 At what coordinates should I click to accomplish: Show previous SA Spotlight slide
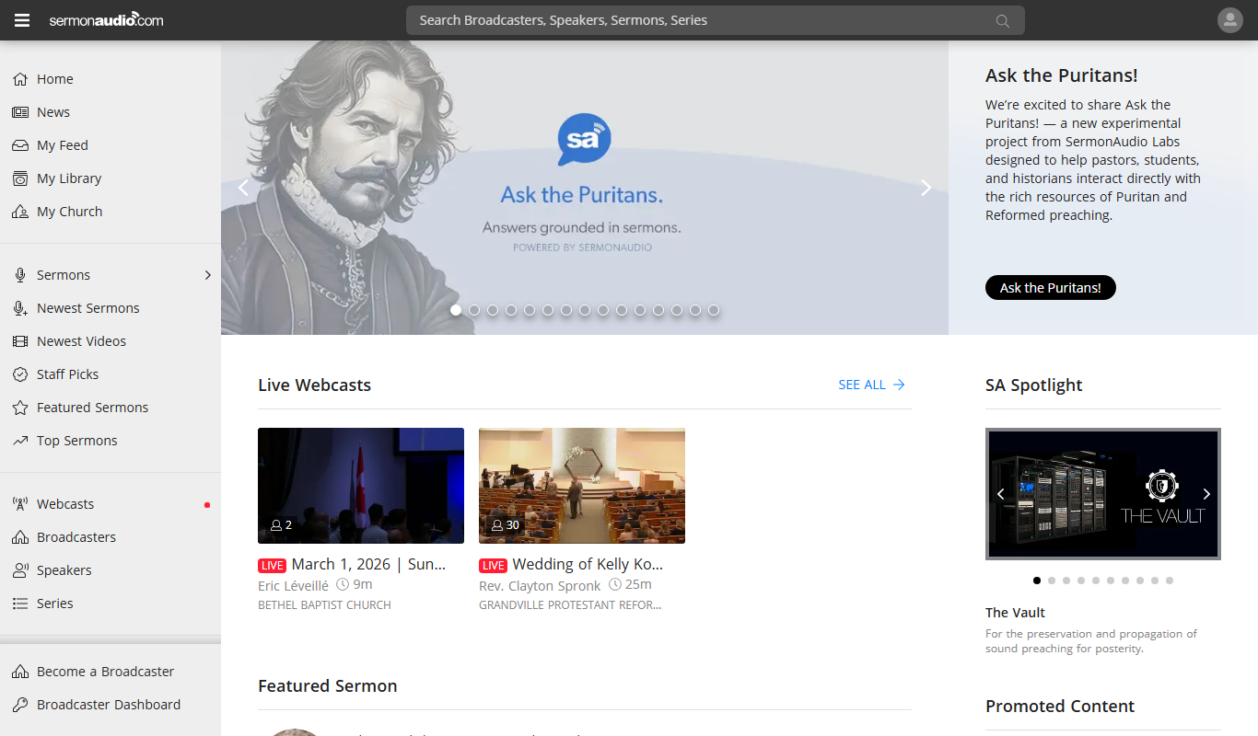click(1001, 494)
